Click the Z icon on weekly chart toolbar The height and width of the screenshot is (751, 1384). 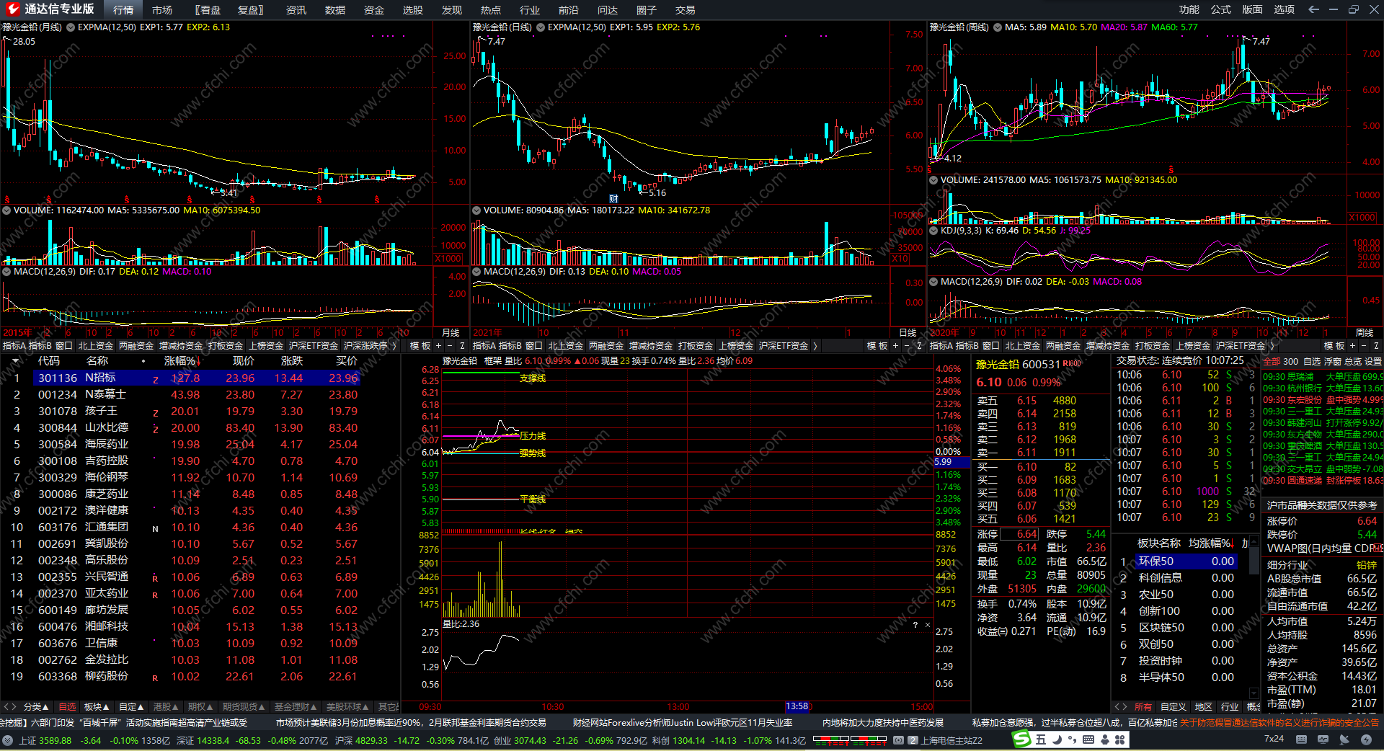(x=1376, y=346)
